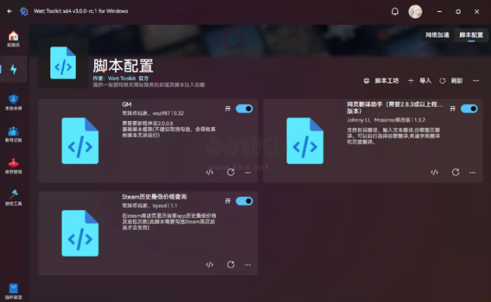Image resolution: width=491 pixels, height=302 pixels.
Task: Turn off the GM script toggle
Action: tap(244, 109)
